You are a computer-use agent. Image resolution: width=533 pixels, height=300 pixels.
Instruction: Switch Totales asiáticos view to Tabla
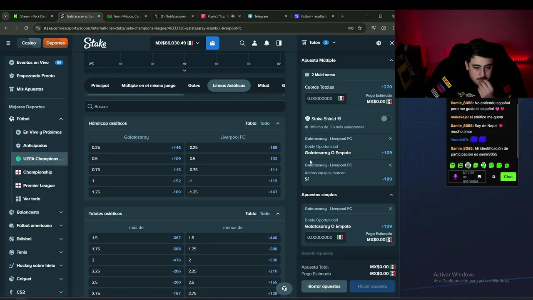[x=251, y=214]
